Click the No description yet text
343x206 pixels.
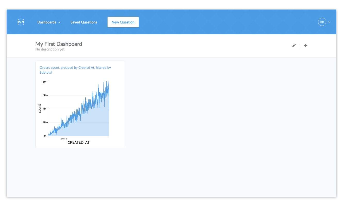tap(50, 49)
